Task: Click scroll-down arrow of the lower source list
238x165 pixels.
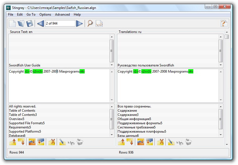Action: point(112,135)
